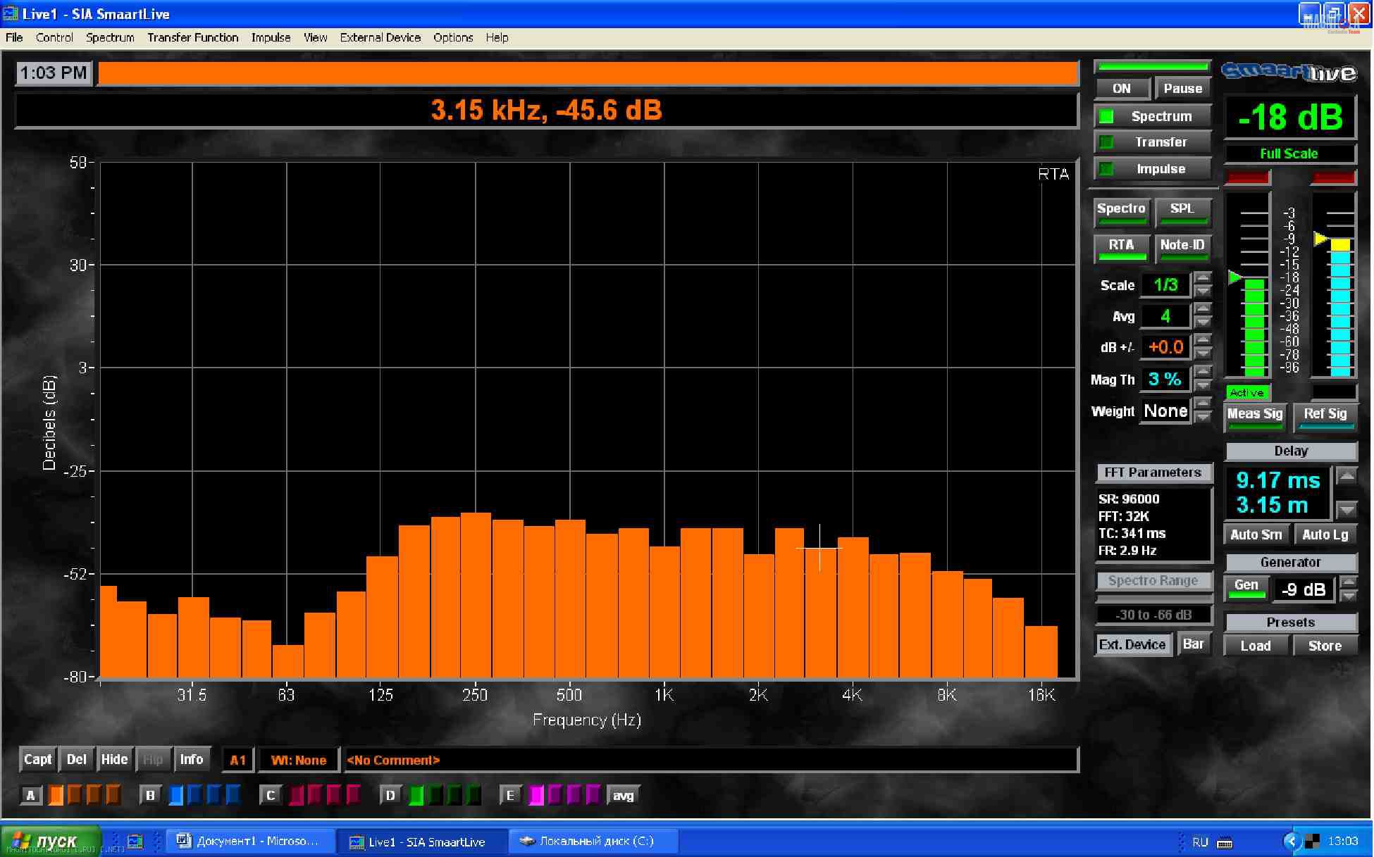
Task: Open the Transfer Function menu
Action: pos(192,37)
